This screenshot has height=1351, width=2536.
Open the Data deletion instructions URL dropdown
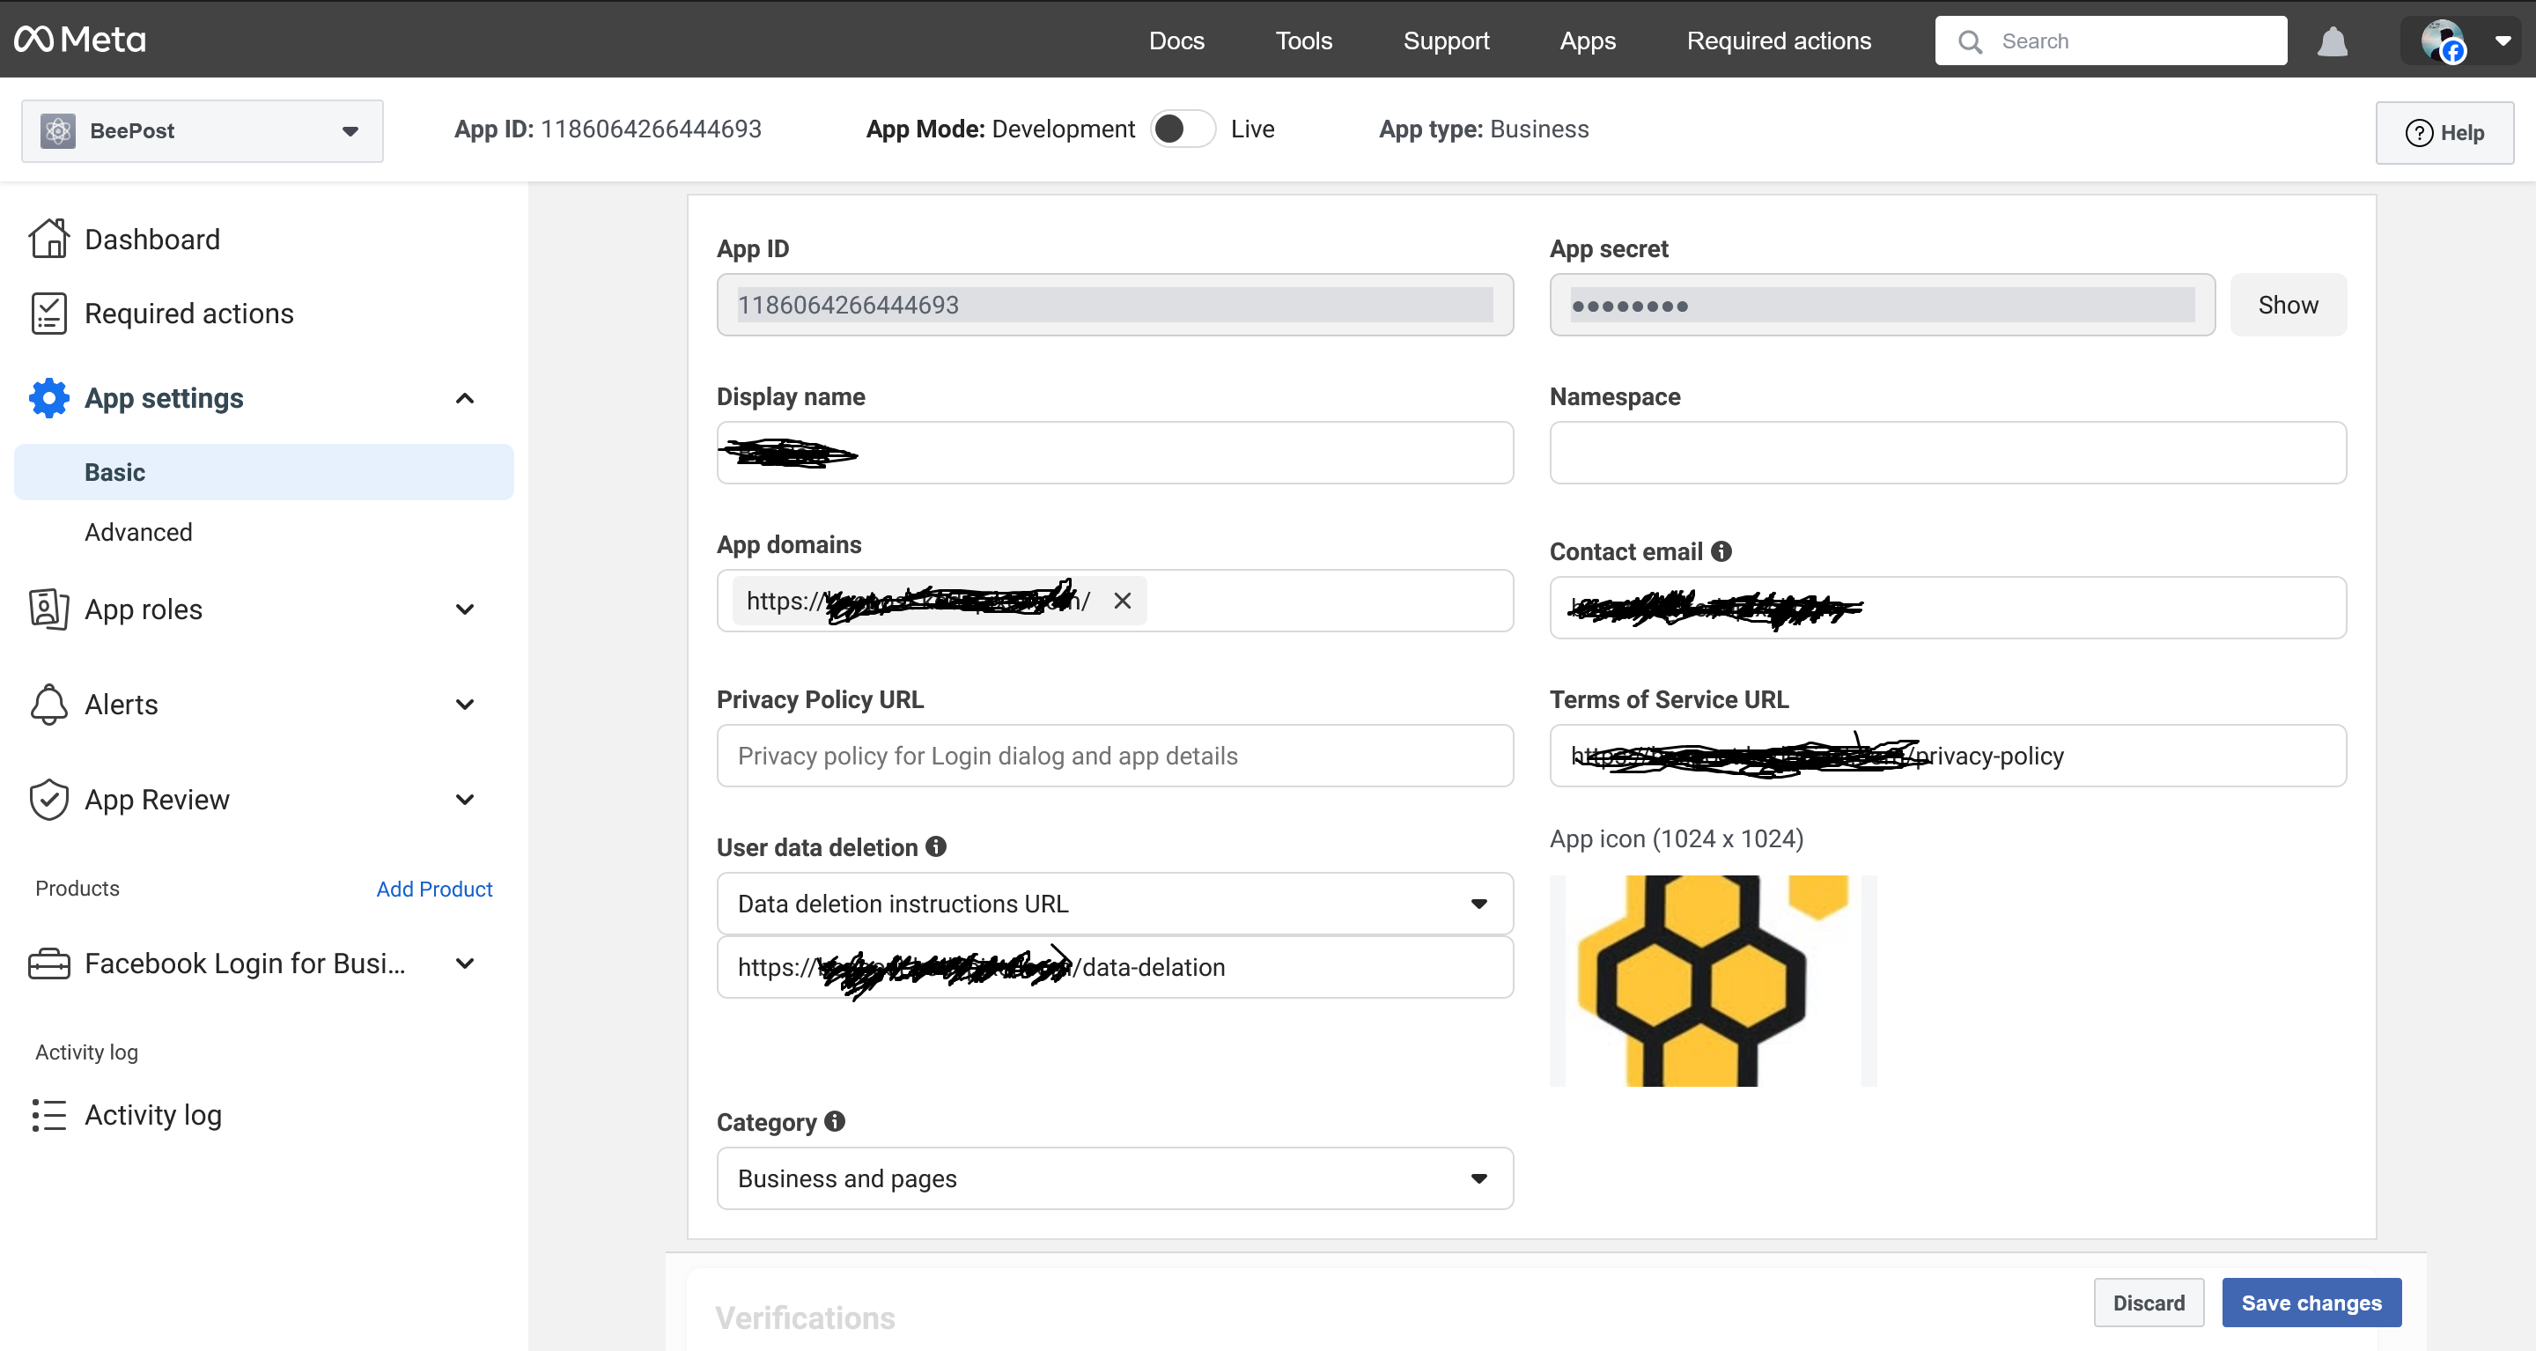click(1115, 904)
